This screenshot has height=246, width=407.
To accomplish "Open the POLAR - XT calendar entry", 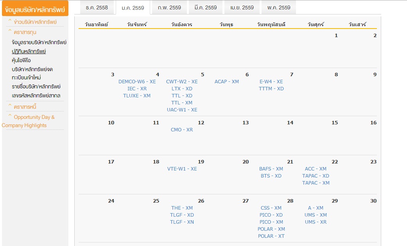I will point(271,236).
